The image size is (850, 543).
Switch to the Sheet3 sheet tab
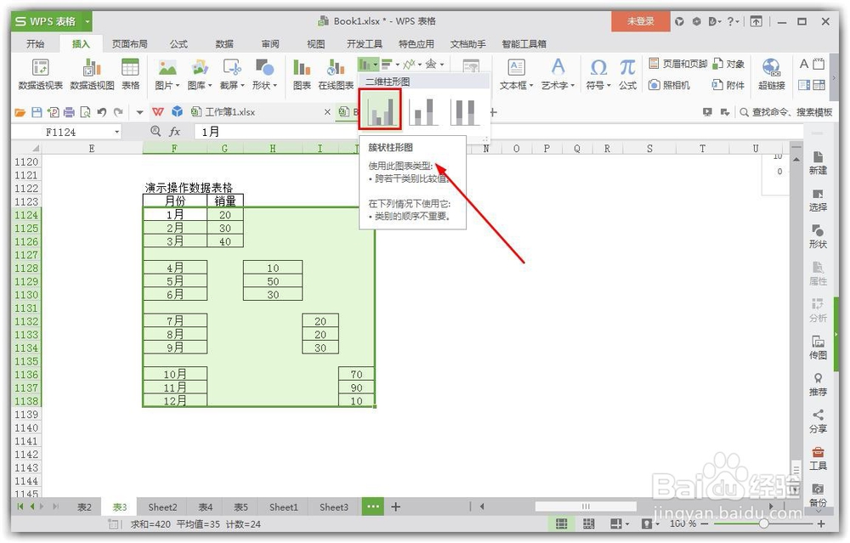pyautogui.click(x=333, y=507)
